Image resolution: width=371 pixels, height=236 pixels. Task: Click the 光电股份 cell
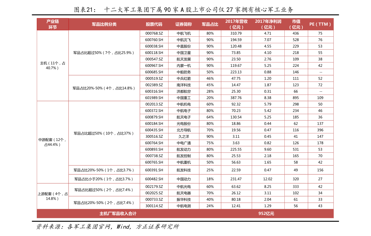click(x=183, y=123)
